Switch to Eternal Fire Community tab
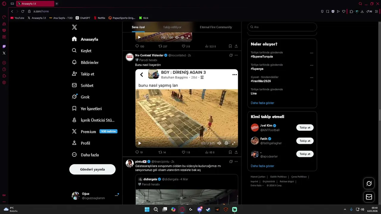 [x=216, y=27]
